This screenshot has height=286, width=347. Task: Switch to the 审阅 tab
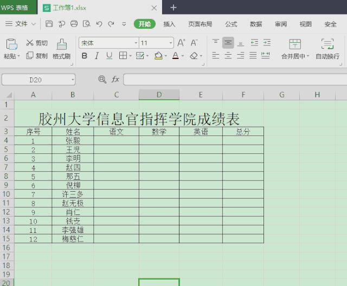click(281, 24)
